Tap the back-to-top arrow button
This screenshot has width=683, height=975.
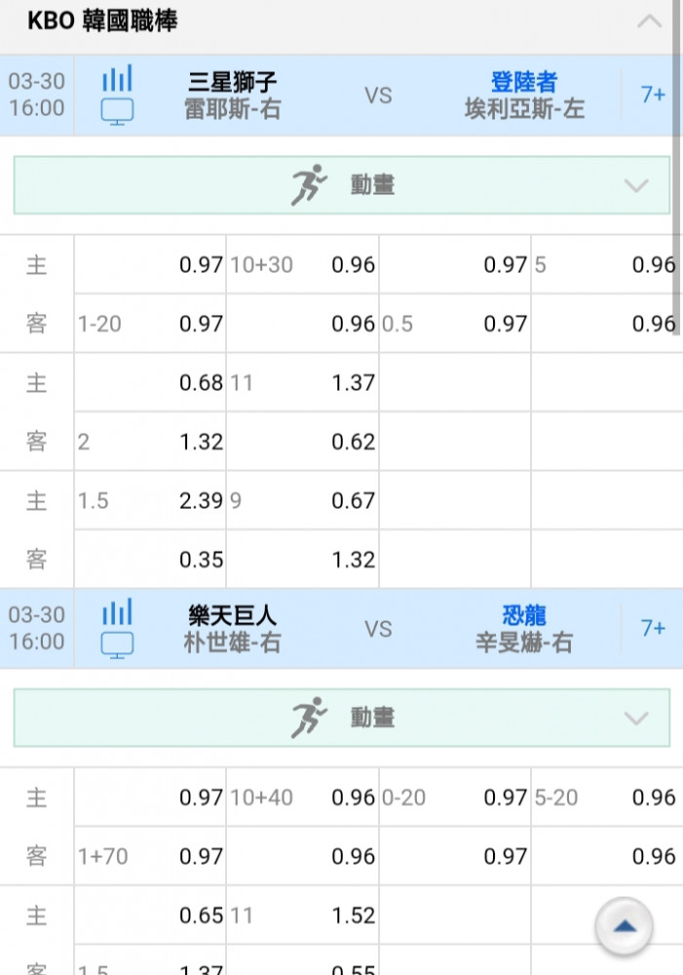624,926
